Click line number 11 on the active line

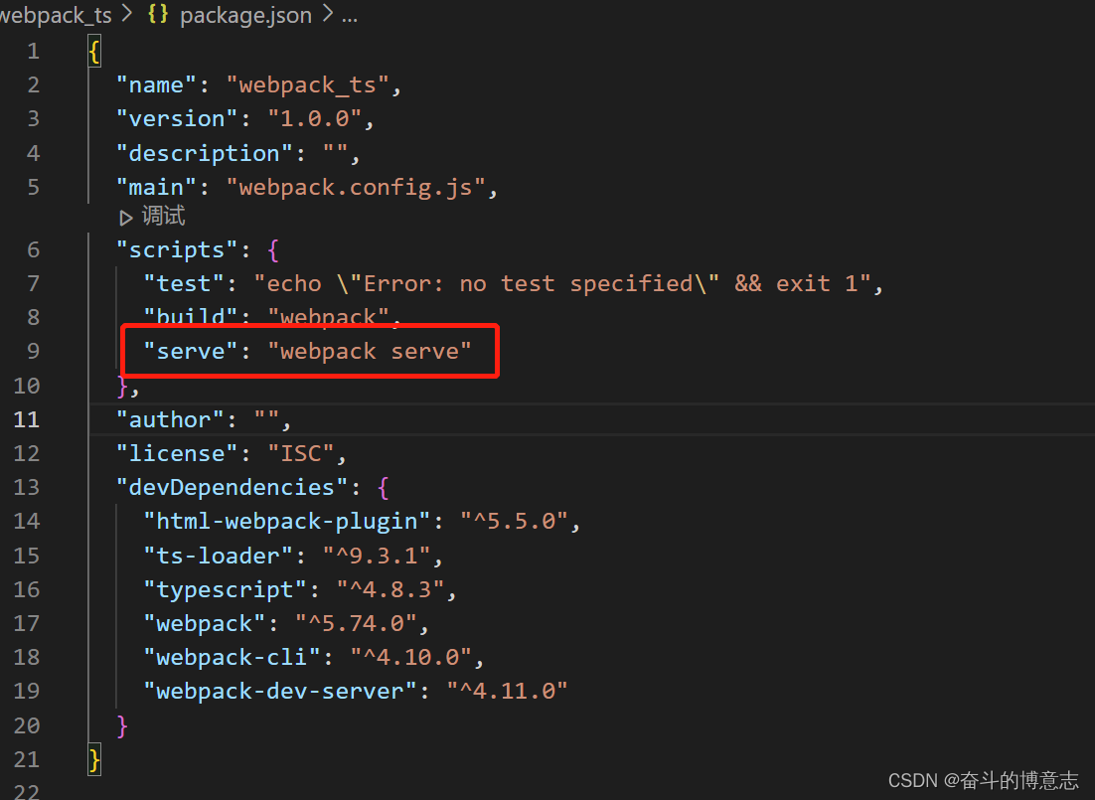click(x=27, y=418)
